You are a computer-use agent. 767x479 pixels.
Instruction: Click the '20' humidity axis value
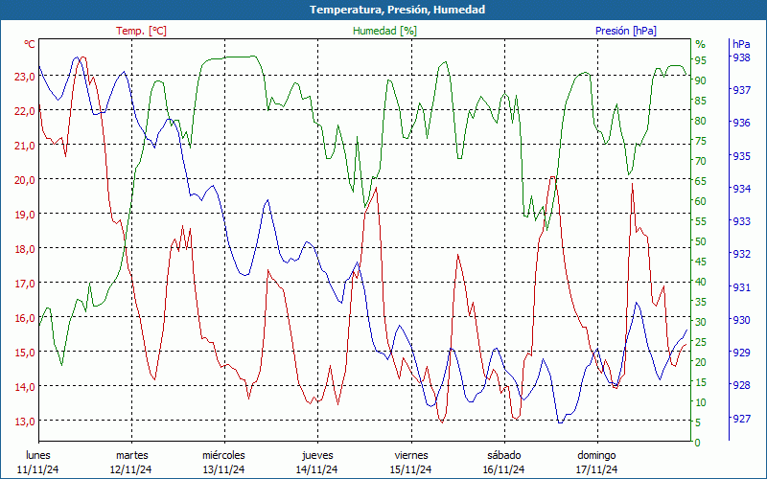click(x=701, y=363)
